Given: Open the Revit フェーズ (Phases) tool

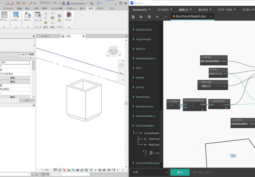Looking at the screenshot, I should pyautogui.click(x=38, y=17).
